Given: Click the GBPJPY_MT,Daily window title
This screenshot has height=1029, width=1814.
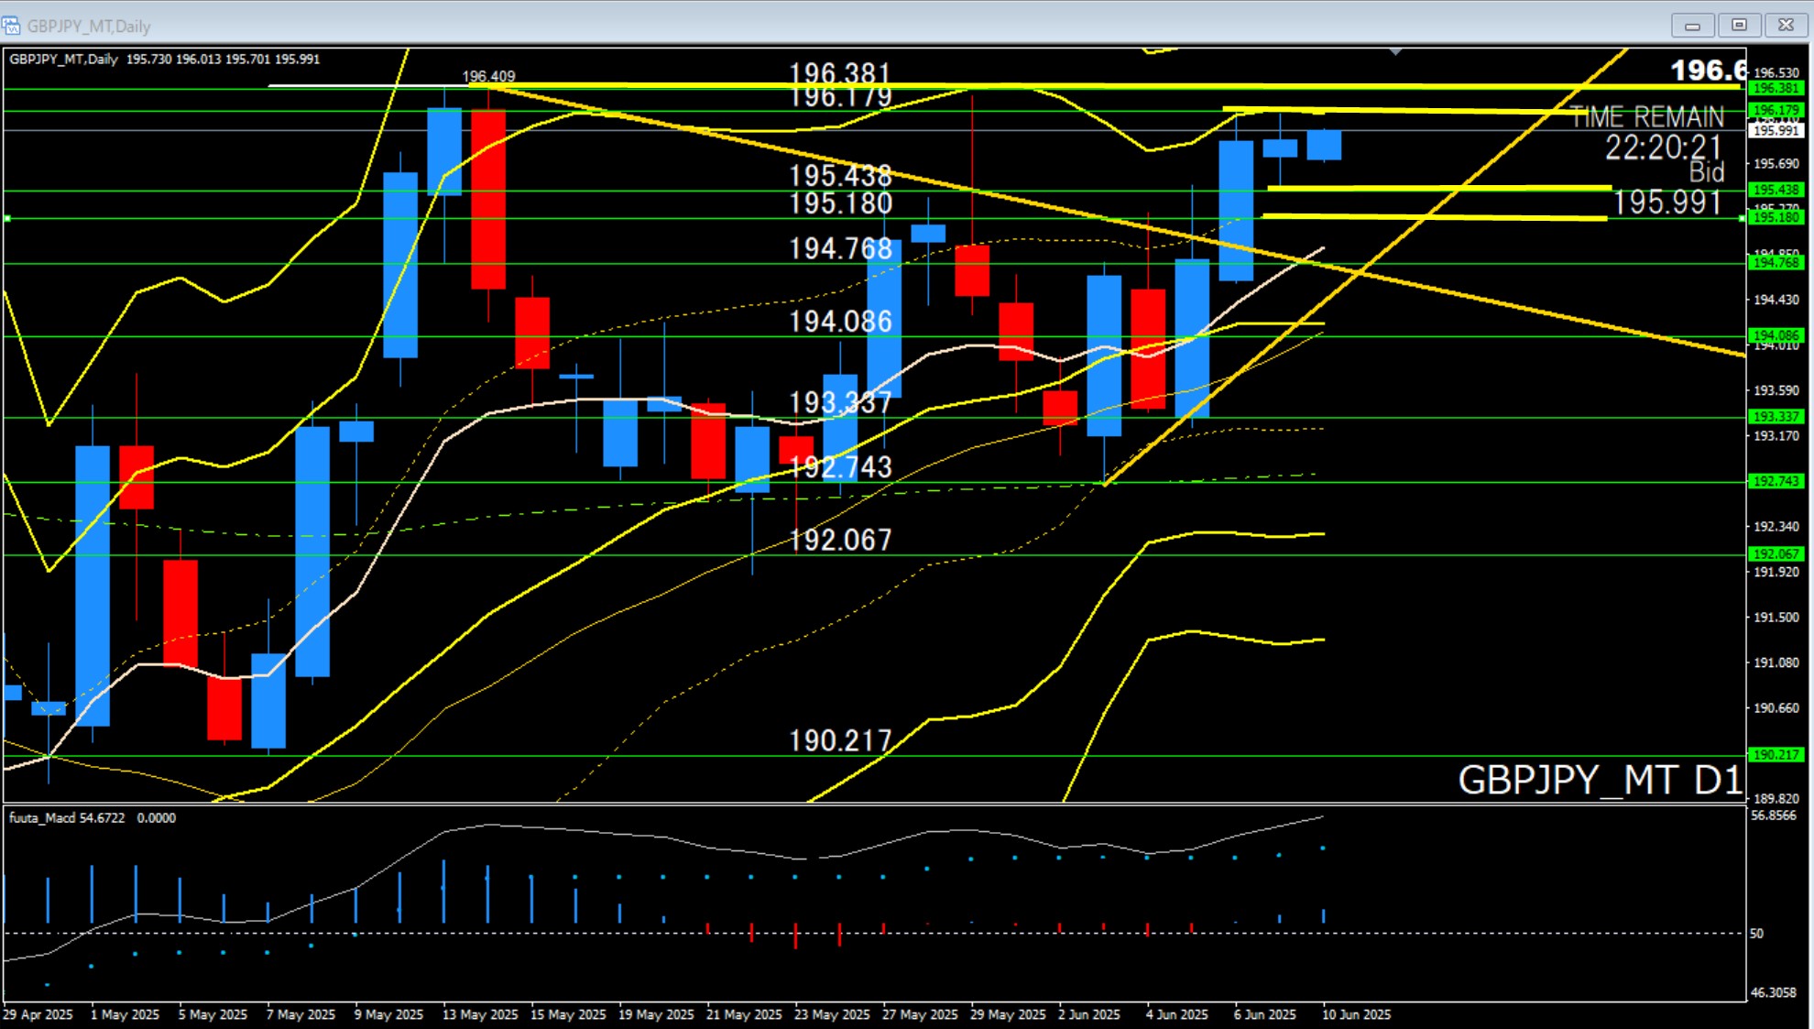Looking at the screenshot, I should pos(89,27).
